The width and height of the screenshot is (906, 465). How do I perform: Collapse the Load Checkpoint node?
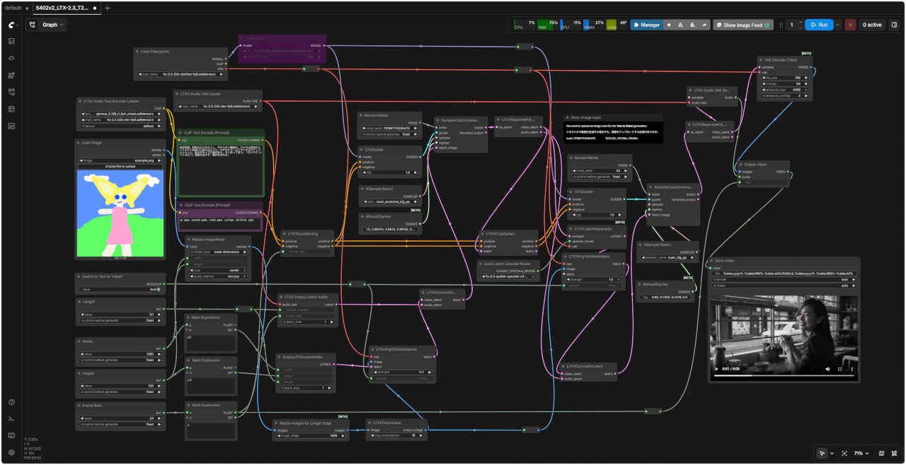[137, 52]
